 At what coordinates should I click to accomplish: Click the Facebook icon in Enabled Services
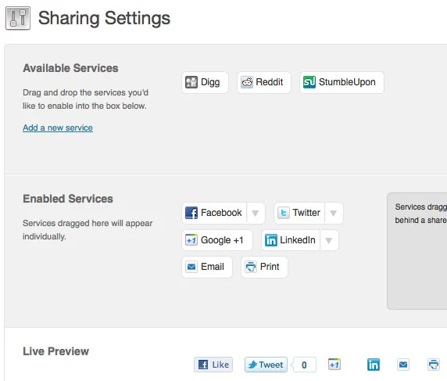[x=191, y=213]
